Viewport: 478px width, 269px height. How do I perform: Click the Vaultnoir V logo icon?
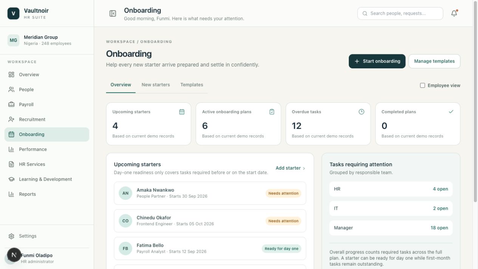13,13
